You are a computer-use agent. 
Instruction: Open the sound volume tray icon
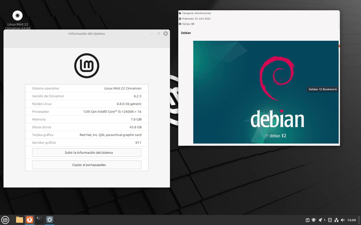pyautogui.click(x=343, y=220)
